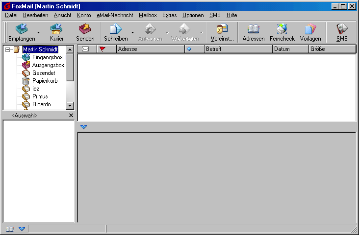This screenshot has width=359, height=235.
Task: Sort by the blue diamond column
Action: click(x=194, y=49)
